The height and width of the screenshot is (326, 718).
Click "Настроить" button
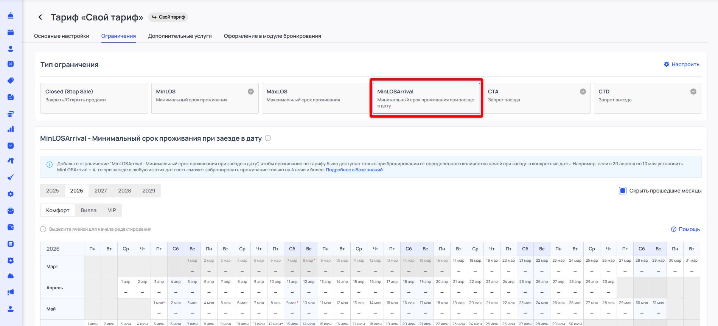[x=681, y=64]
